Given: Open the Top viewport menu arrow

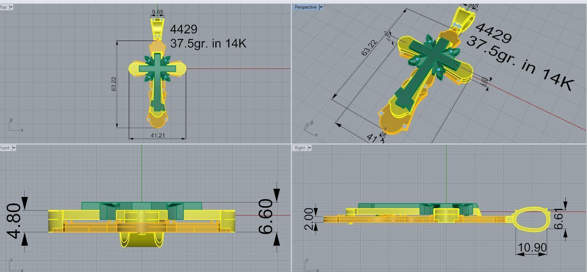Looking at the screenshot, I should 11,7.
